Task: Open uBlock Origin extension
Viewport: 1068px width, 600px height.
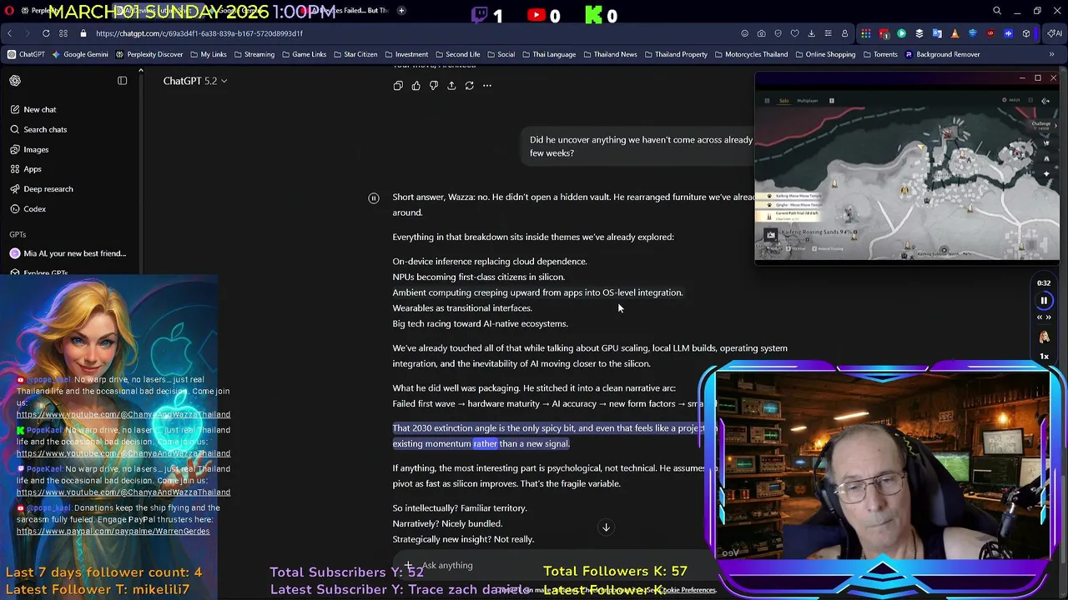Action: pos(990,33)
